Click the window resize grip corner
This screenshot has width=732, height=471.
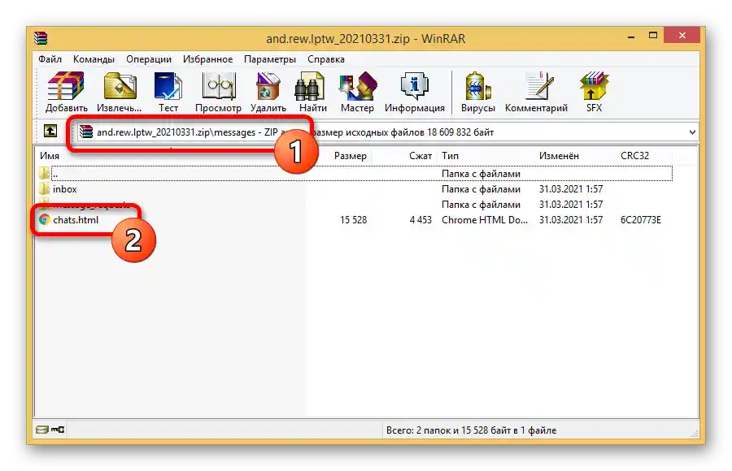695,433
